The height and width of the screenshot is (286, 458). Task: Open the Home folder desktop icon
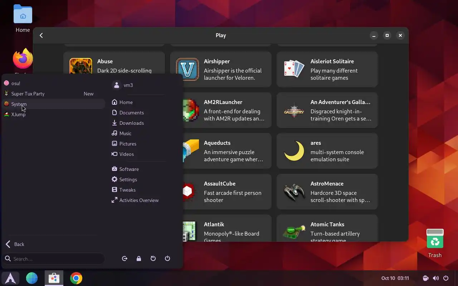(x=23, y=19)
